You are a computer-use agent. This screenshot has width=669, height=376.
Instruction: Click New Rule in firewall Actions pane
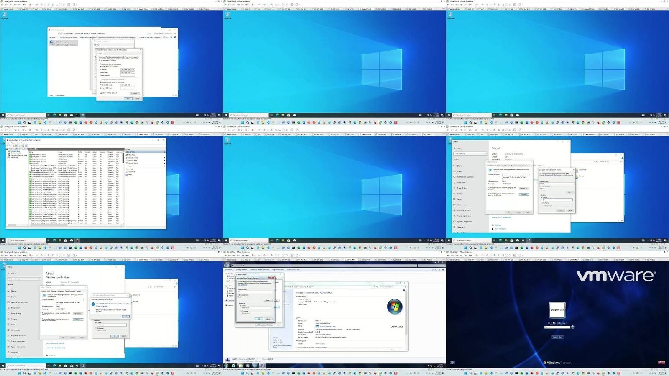point(131,155)
